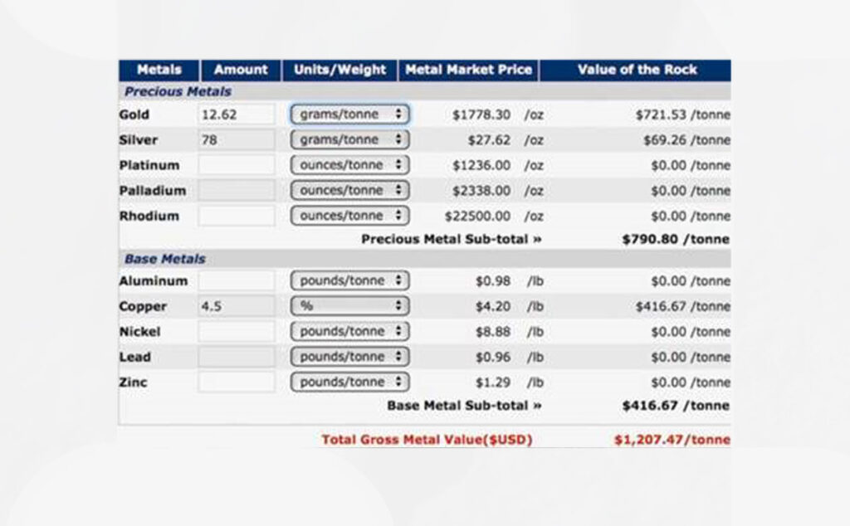Click the Silver amount field
This screenshot has height=526, width=850.
[236, 140]
